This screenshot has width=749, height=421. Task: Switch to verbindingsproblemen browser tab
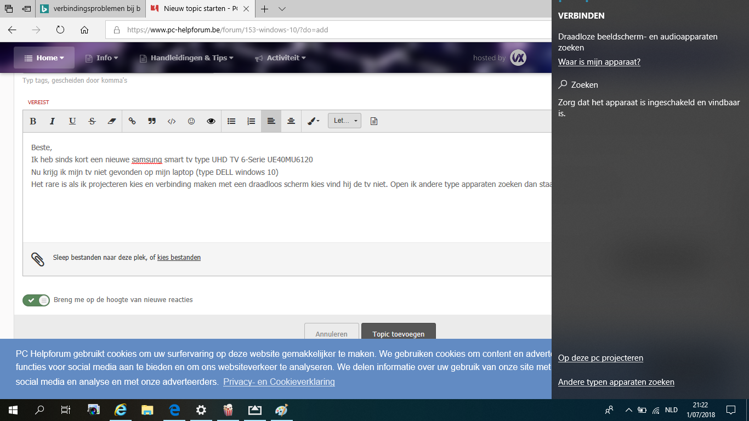[90, 9]
